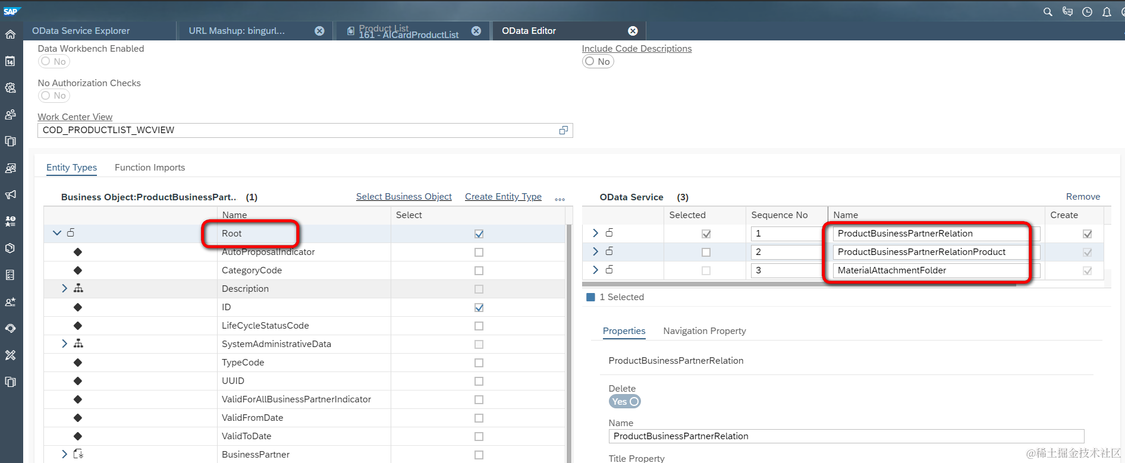Uncheck the ID select checkbox
This screenshot has height=463, width=1125.
point(479,308)
